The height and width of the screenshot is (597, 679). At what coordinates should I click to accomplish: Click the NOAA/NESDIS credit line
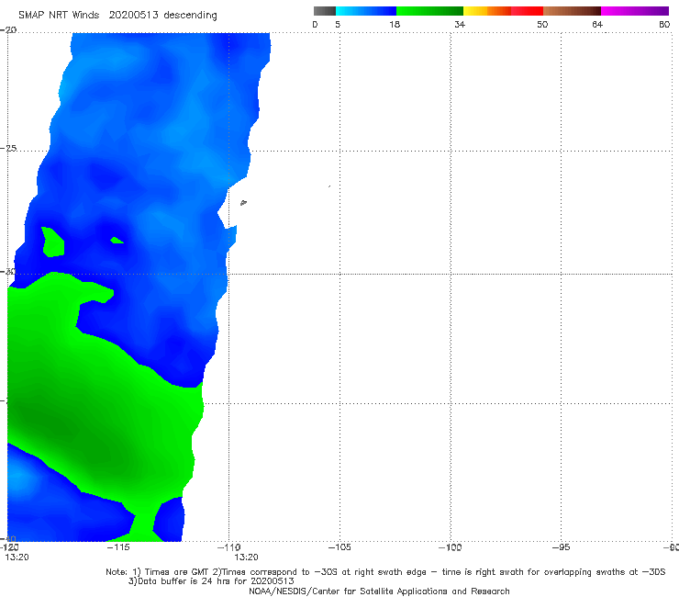tap(379, 591)
